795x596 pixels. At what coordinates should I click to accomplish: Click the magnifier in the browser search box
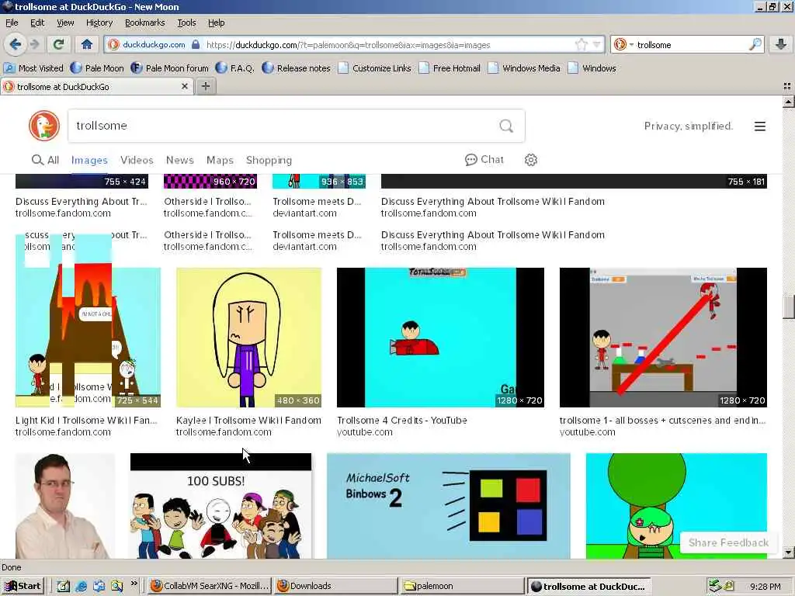tap(755, 44)
